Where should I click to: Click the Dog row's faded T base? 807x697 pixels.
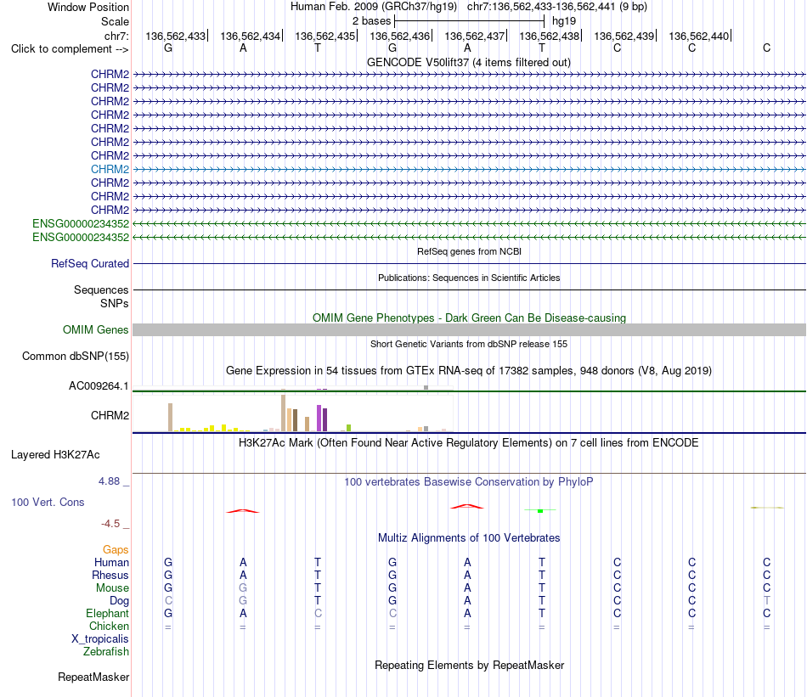pos(767,601)
